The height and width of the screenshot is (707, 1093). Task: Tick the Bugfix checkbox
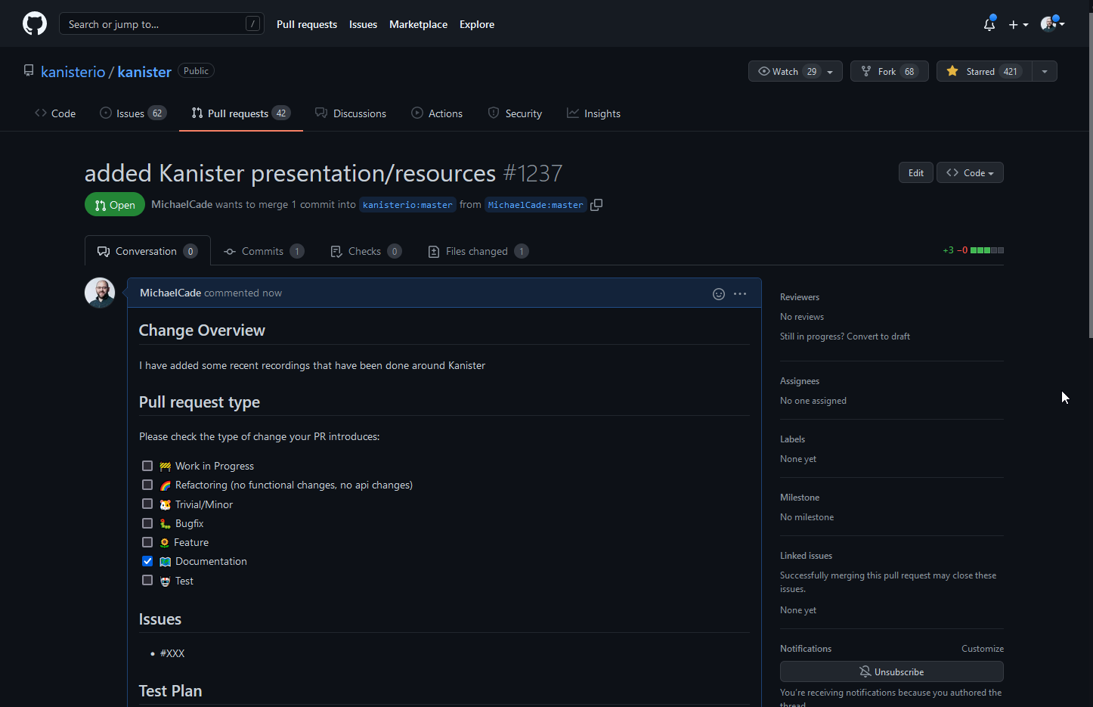click(147, 523)
